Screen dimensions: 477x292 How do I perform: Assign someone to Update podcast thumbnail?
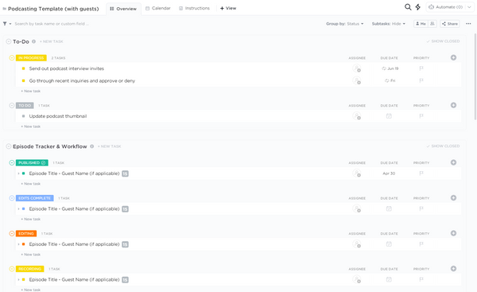(x=357, y=116)
